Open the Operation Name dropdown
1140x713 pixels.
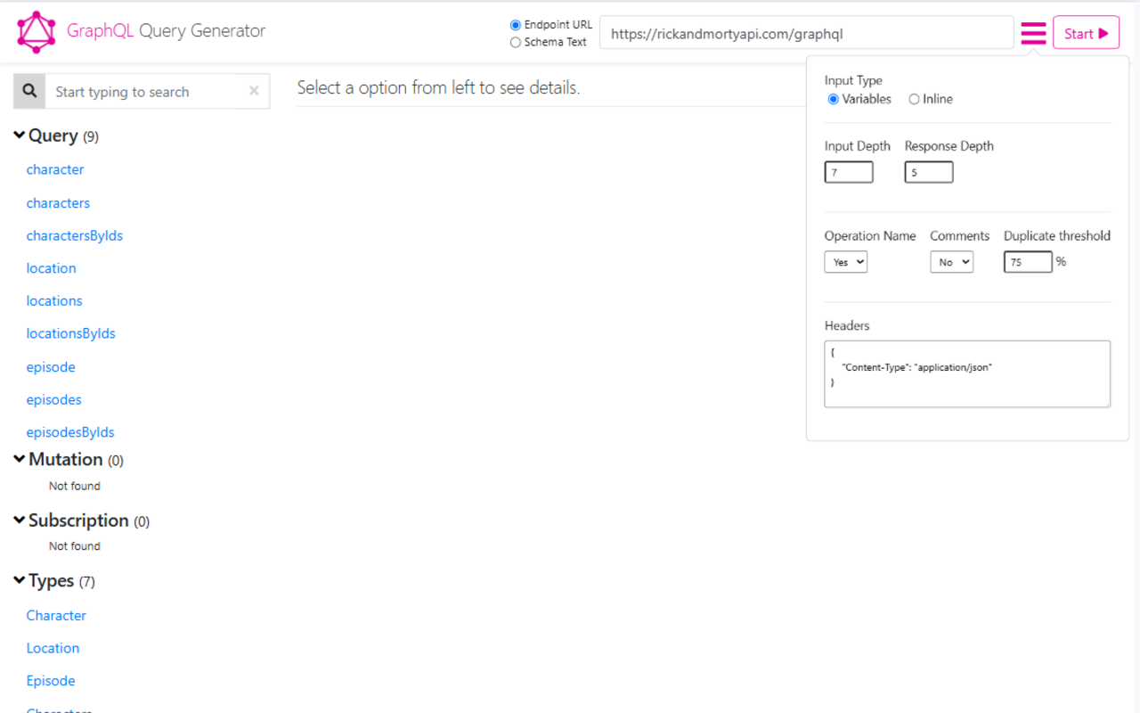(845, 261)
